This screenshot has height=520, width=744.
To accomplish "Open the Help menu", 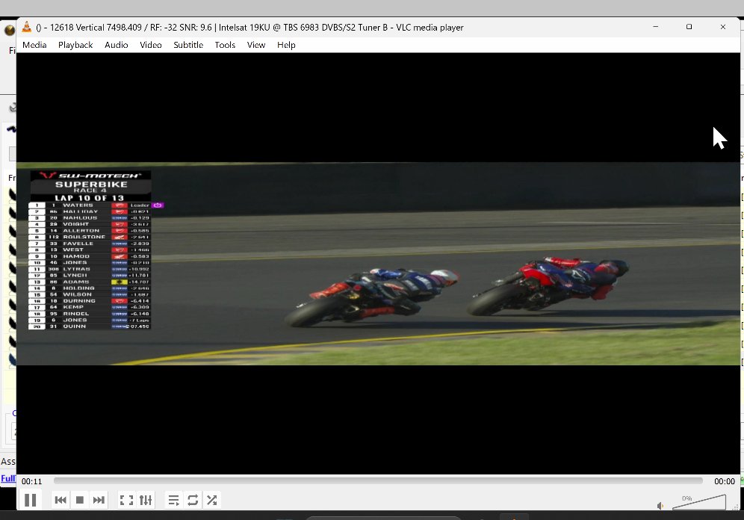I will pyautogui.click(x=286, y=45).
